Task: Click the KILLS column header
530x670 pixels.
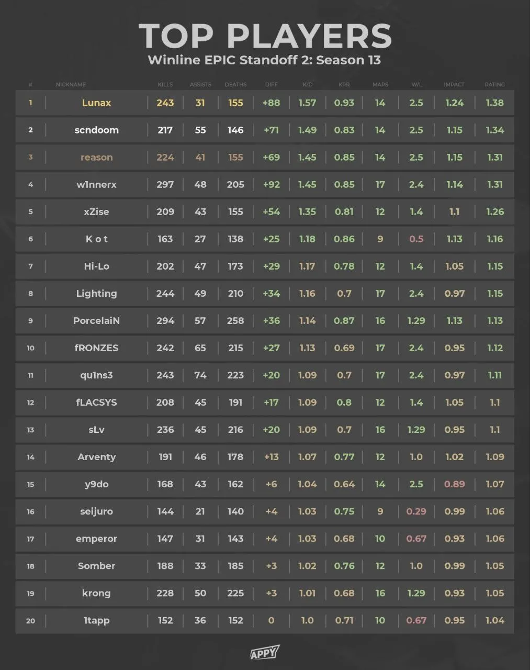Action: click(x=165, y=84)
